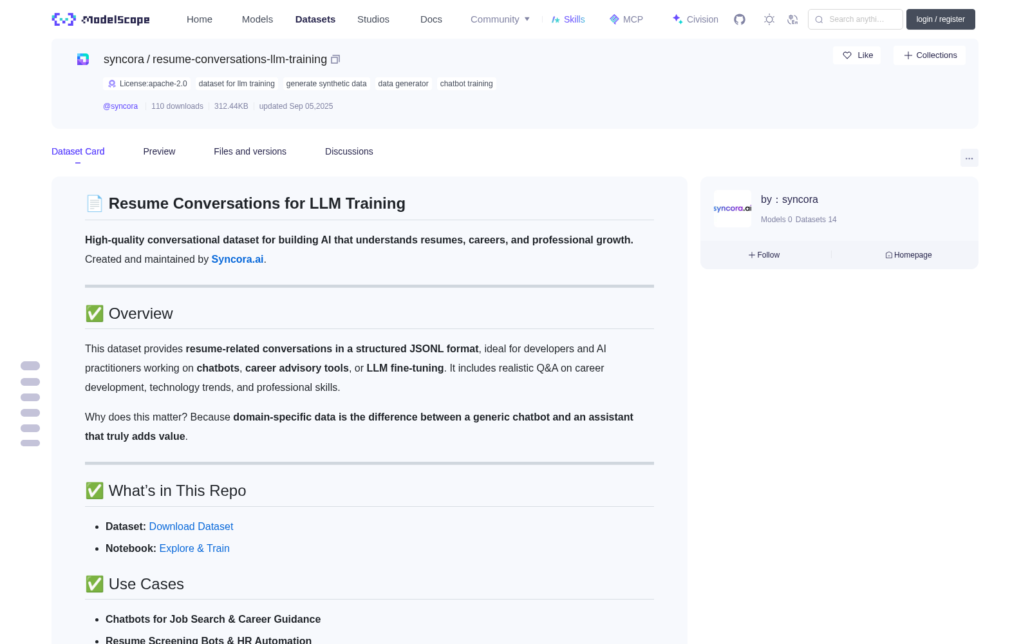Click the License:apache-2.0 tag
Screen dimensions: 1030x644
pyautogui.click(x=147, y=84)
